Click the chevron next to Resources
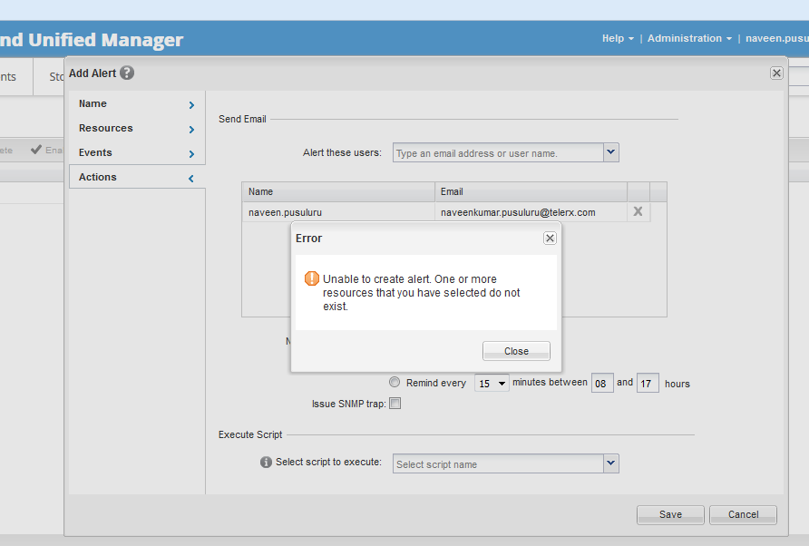809x546 pixels. [x=191, y=130]
